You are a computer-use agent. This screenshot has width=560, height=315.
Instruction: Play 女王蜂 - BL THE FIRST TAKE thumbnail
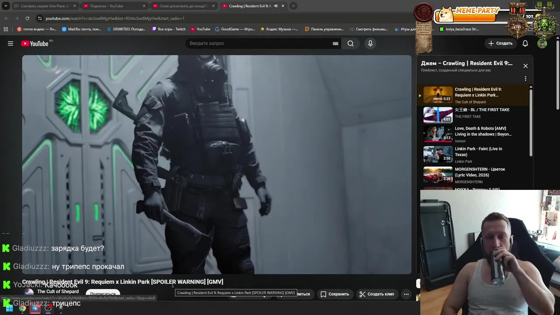438,115
